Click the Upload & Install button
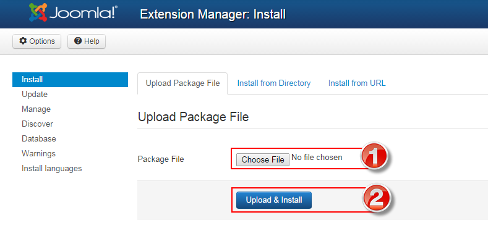Viewport: 488px width, 241px height. [274, 200]
